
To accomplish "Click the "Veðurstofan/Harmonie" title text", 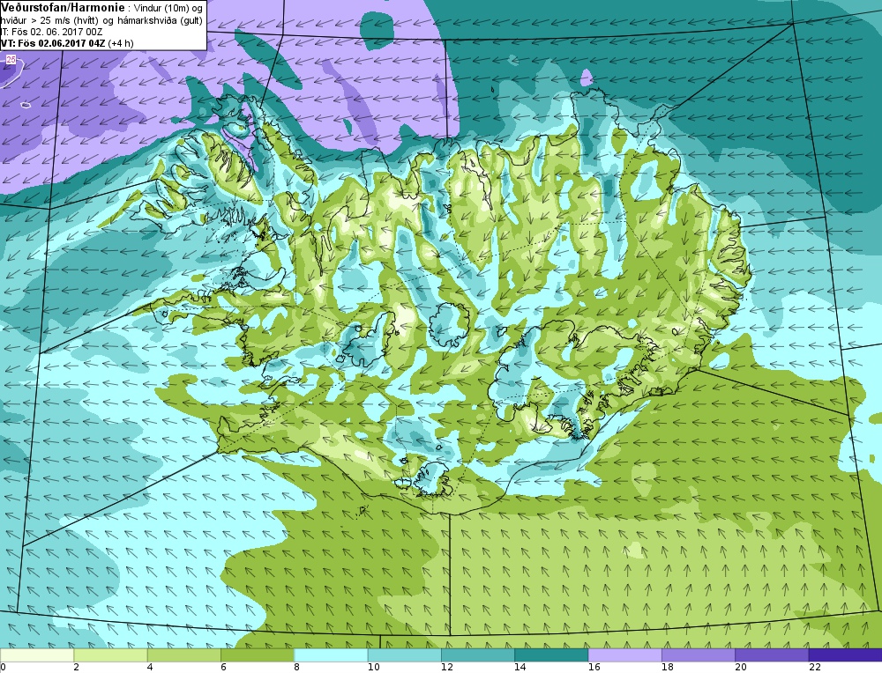I will pos(62,8).
